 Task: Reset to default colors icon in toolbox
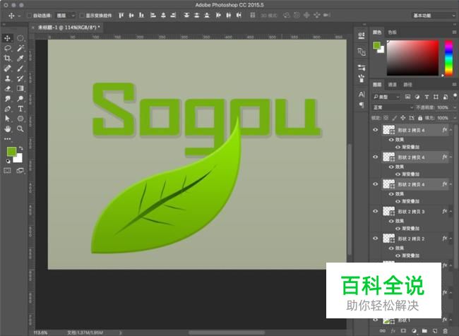click(x=8, y=161)
